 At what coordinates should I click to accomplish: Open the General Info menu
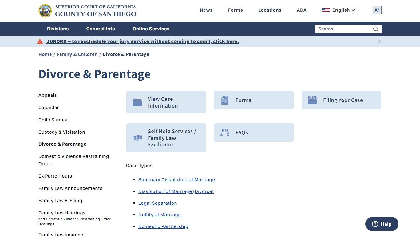pos(101,29)
